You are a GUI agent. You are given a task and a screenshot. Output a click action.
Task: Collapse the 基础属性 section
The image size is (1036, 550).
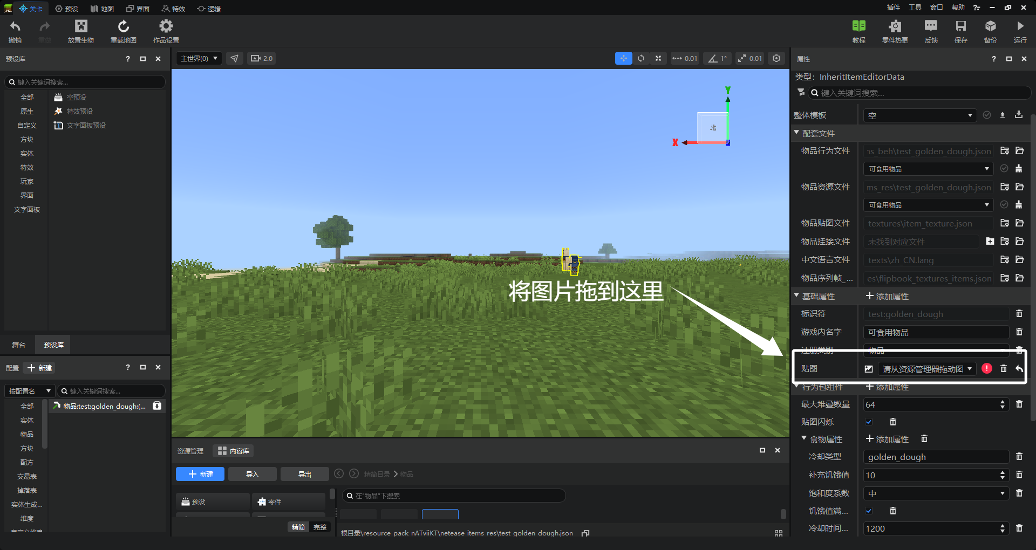(796, 295)
